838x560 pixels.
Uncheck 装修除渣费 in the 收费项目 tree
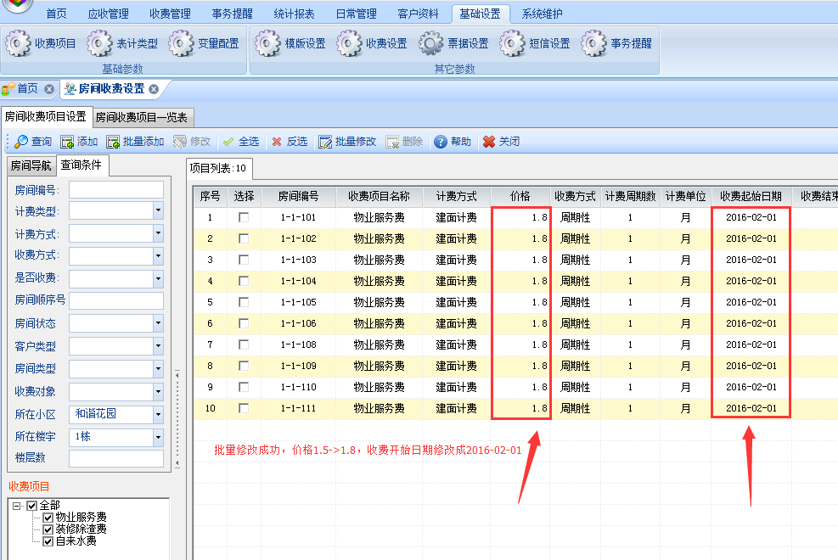point(48,529)
